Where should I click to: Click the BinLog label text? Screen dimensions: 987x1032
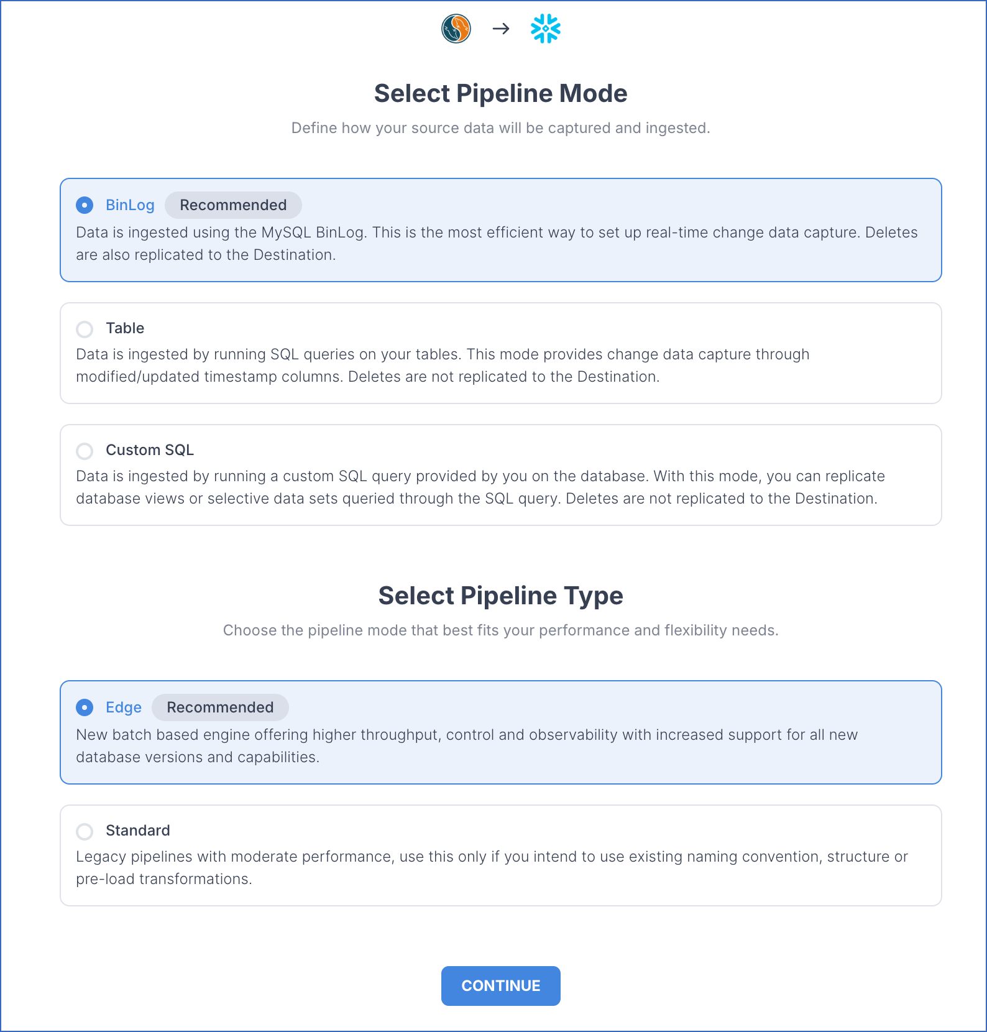pyautogui.click(x=130, y=205)
